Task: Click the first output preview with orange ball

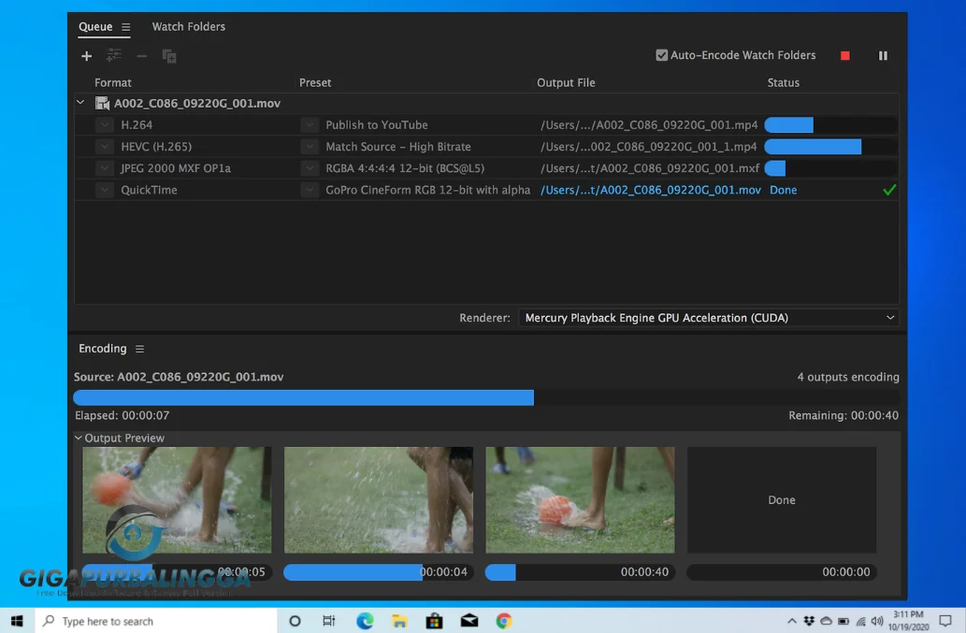Action: pos(177,500)
